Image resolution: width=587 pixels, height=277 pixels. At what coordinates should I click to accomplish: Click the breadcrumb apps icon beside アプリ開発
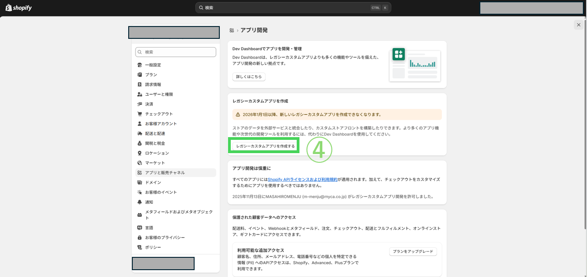coord(232,30)
